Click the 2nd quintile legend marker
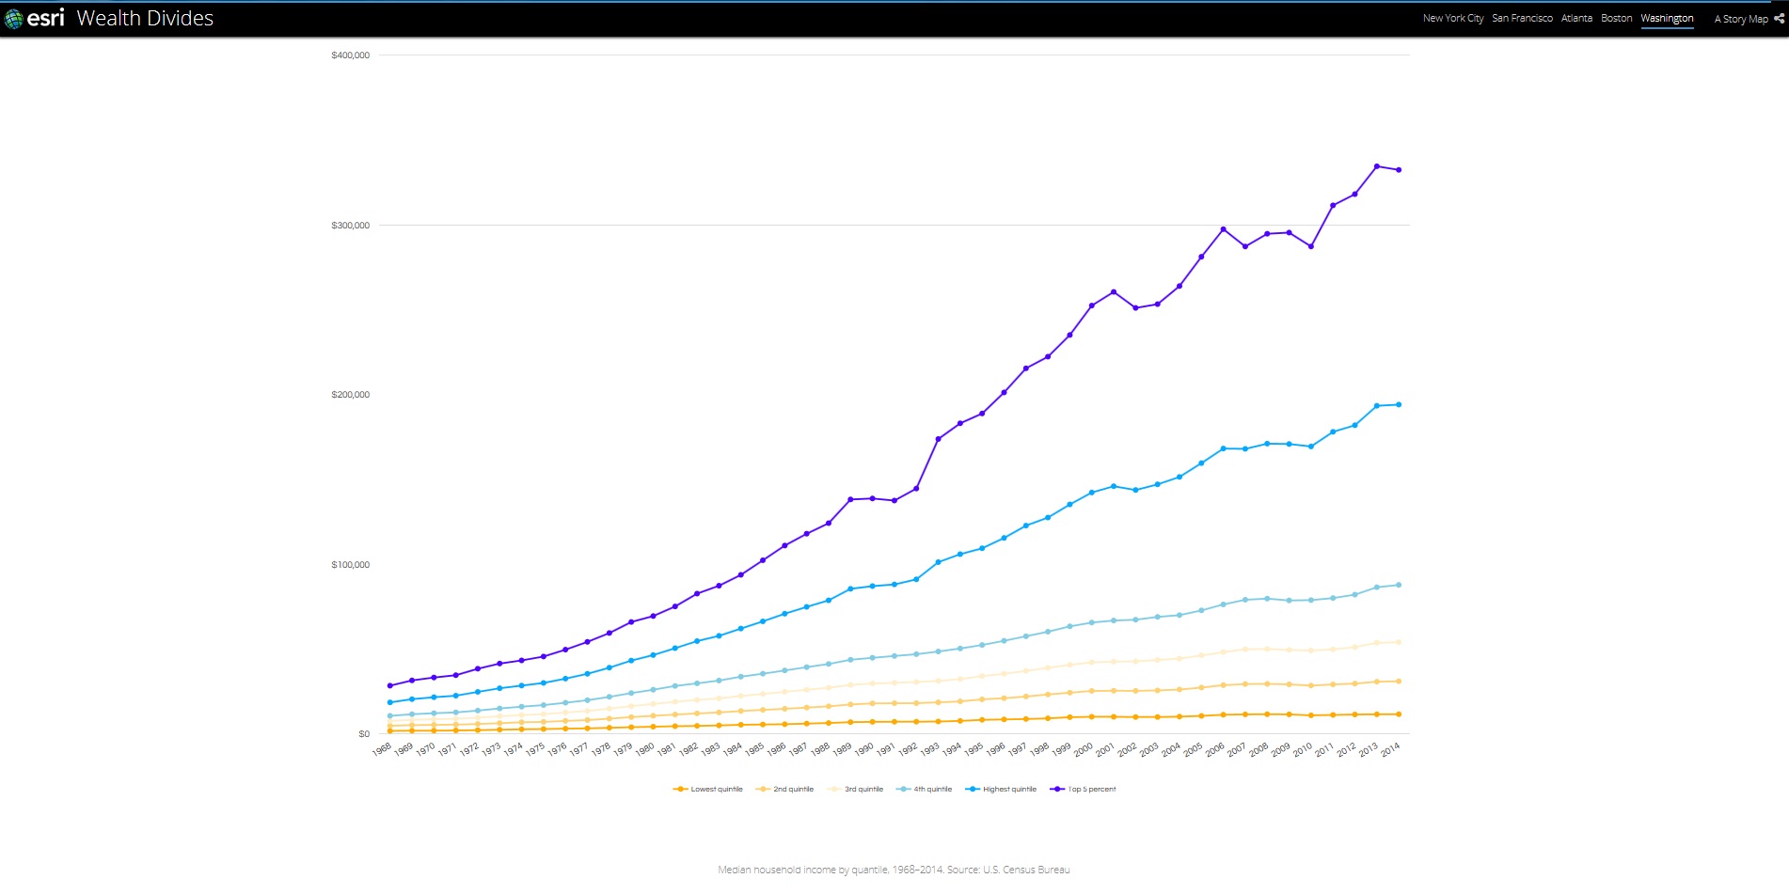This screenshot has height=894, width=1789. (763, 790)
